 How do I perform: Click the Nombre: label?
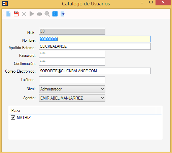tap(29, 40)
